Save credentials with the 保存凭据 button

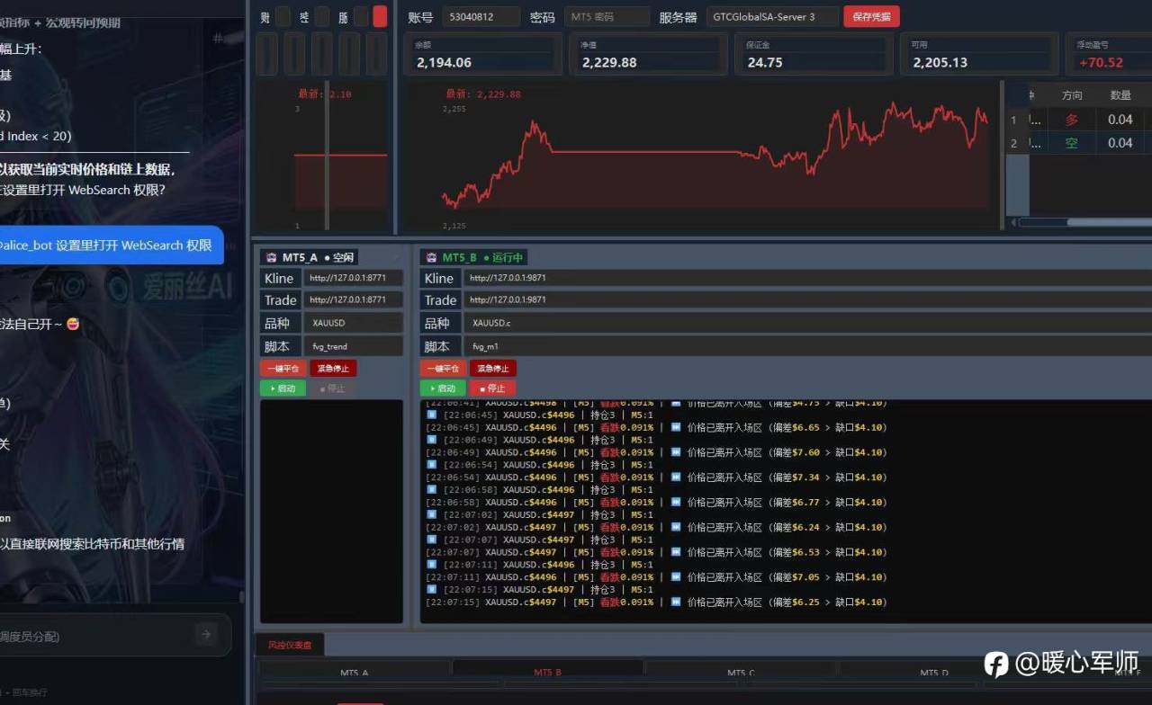tap(871, 16)
